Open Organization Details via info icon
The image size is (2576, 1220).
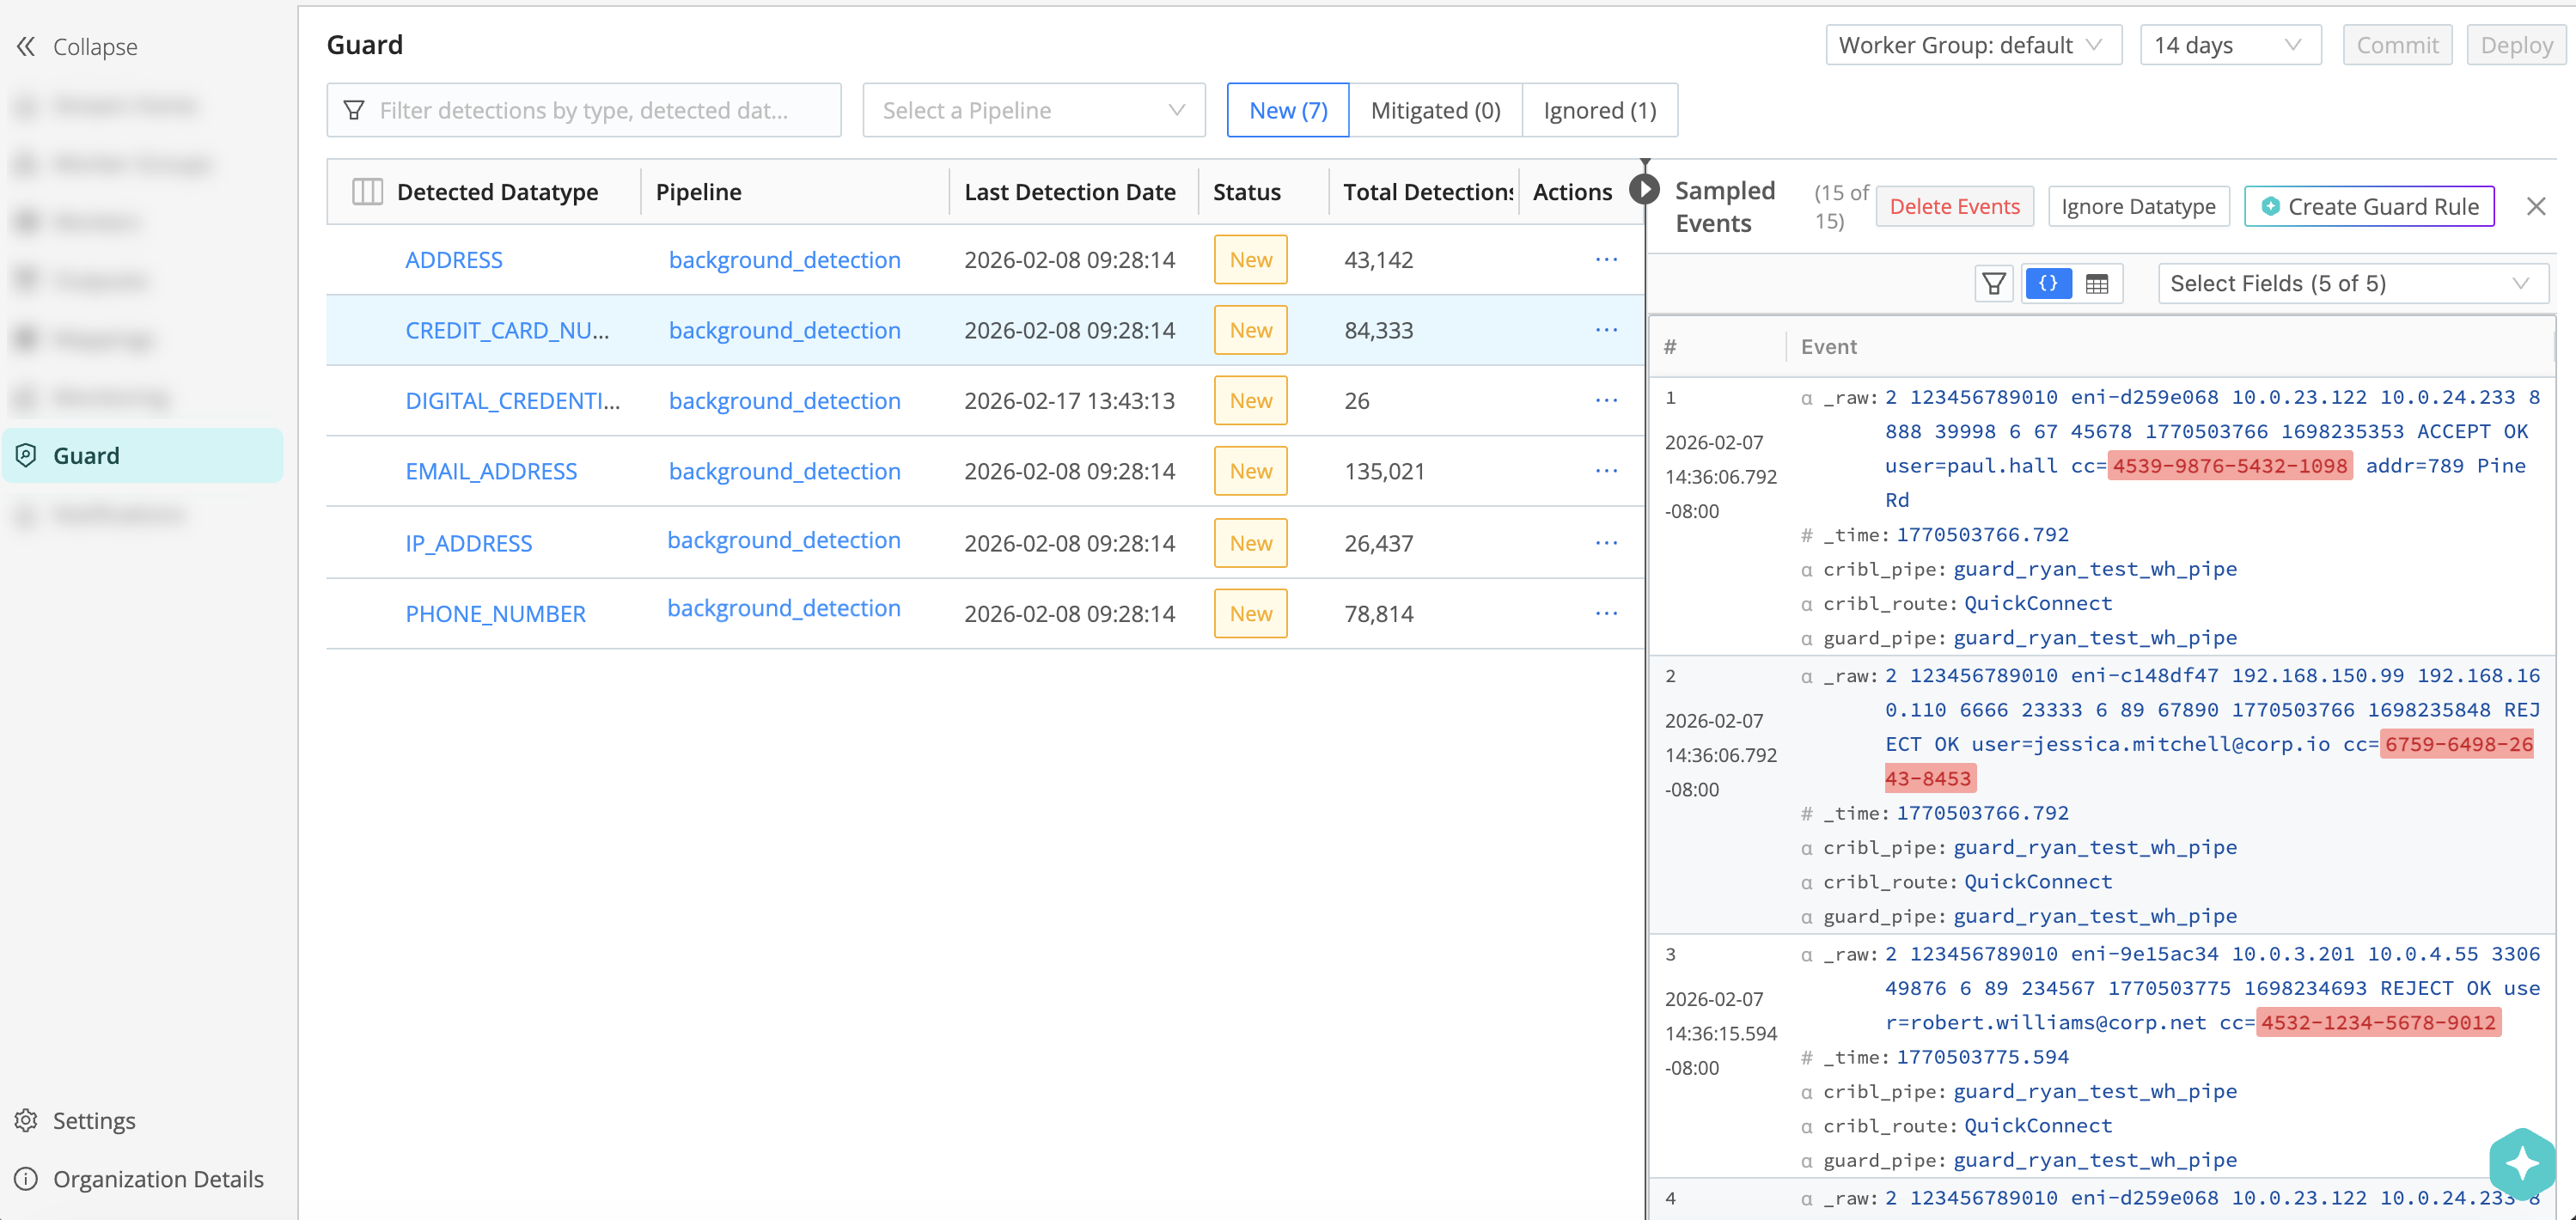[x=158, y=1179]
